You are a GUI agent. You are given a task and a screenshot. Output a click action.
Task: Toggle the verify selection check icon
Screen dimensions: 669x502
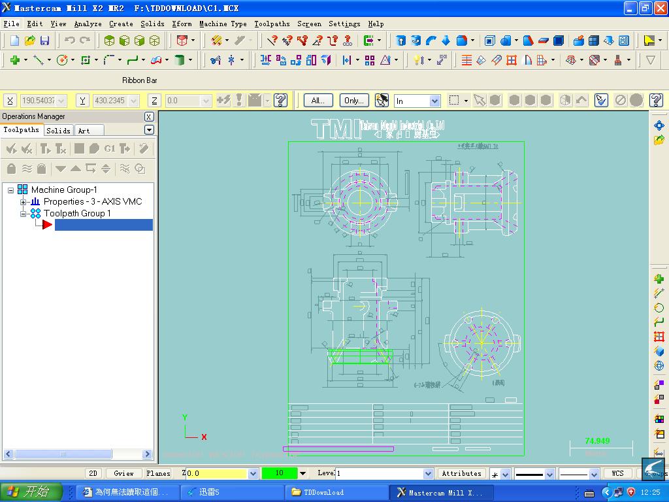click(601, 100)
